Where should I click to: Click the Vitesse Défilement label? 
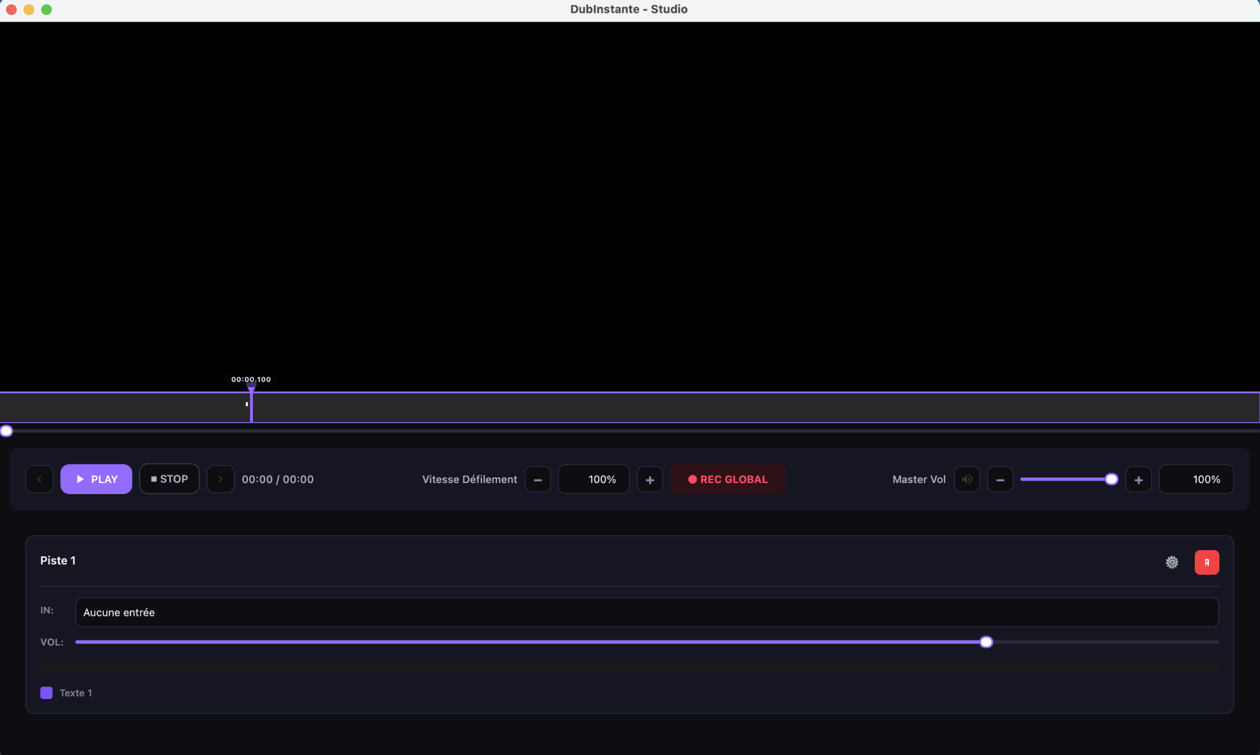click(469, 479)
